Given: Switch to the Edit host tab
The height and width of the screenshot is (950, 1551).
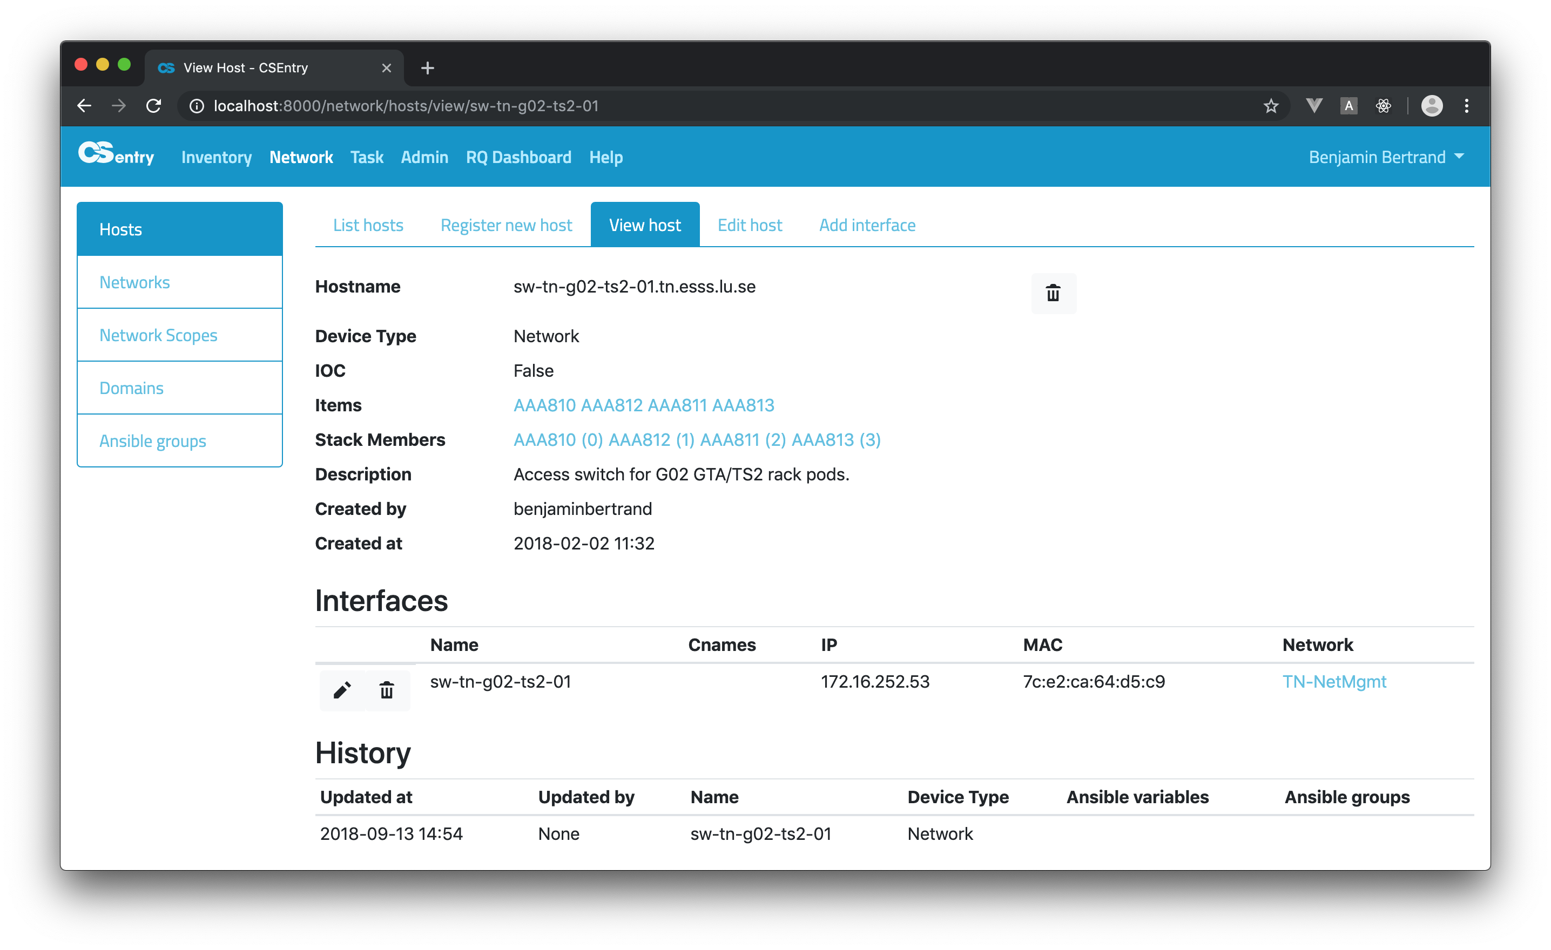Looking at the screenshot, I should click(x=750, y=225).
